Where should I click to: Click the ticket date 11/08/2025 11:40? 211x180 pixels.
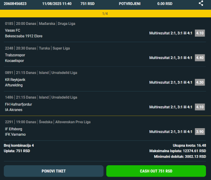pyautogui.click(x=57, y=4)
